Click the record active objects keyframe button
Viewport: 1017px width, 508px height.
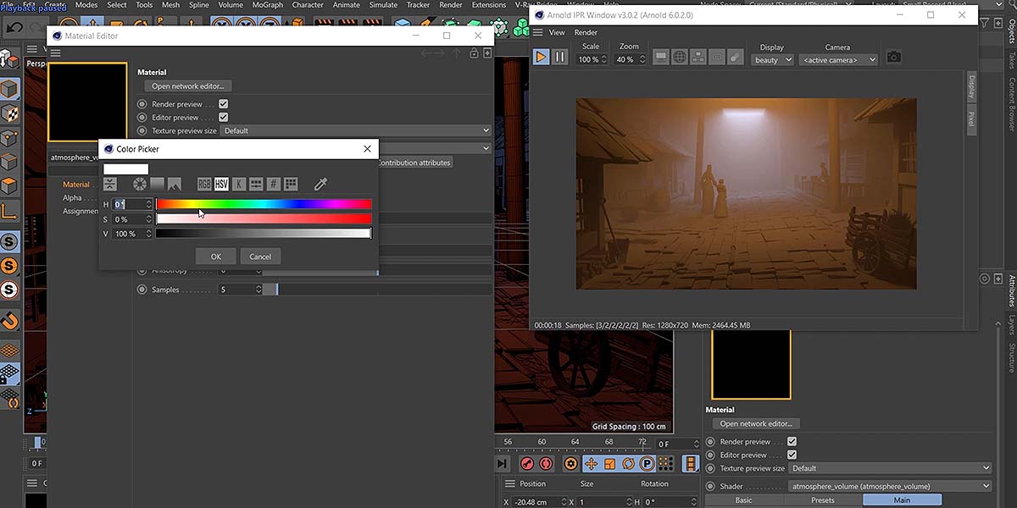pos(526,464)
